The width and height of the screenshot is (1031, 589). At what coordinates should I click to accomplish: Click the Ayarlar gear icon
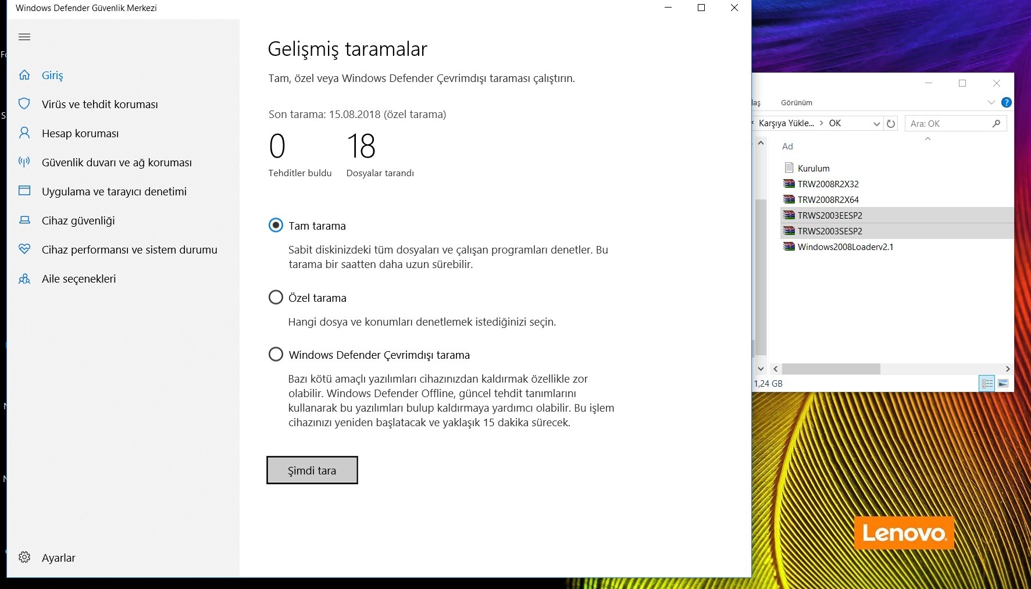(24, 558)
